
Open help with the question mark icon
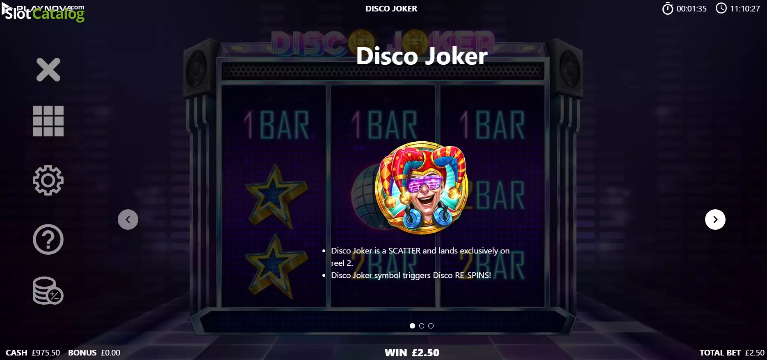pyautogui.click(x=48, y=240)
